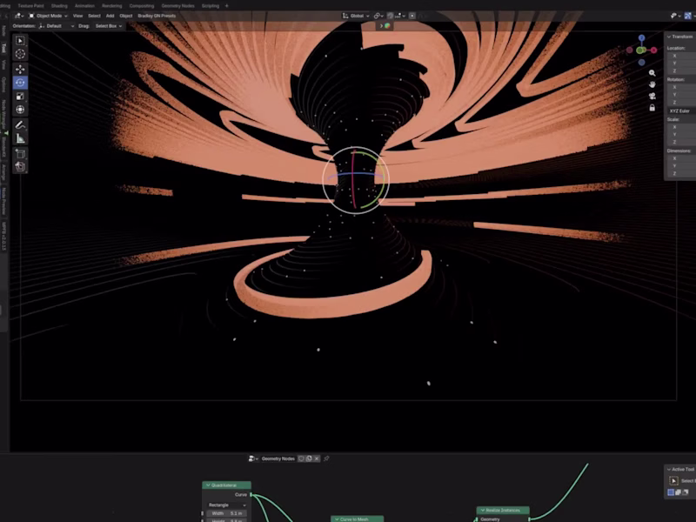Select the View sidebar tab on the left edge
696x522 pixels.
4,64
